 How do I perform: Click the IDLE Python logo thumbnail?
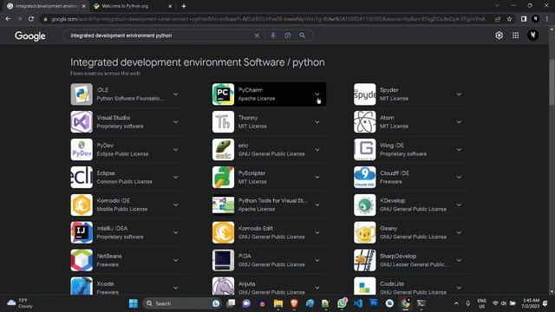pyautogui.click(x=82, y=94)
